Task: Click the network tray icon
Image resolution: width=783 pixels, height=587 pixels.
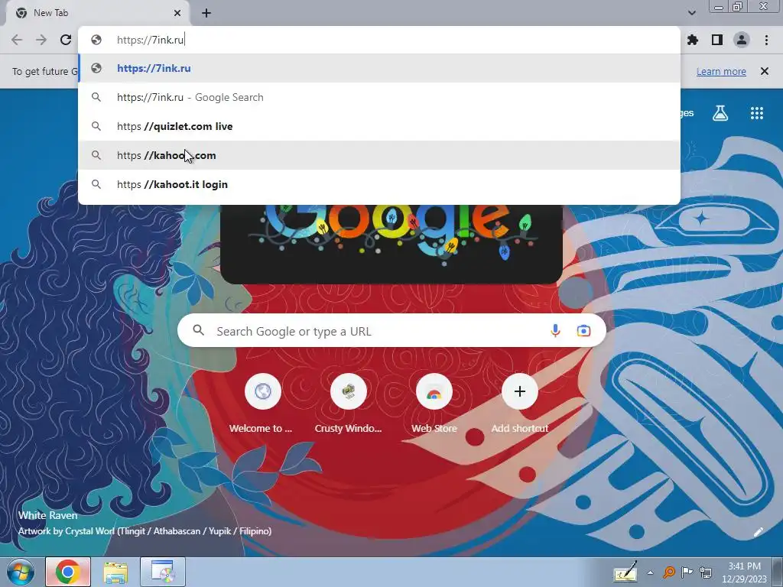Action: click(x=706, y=572)
